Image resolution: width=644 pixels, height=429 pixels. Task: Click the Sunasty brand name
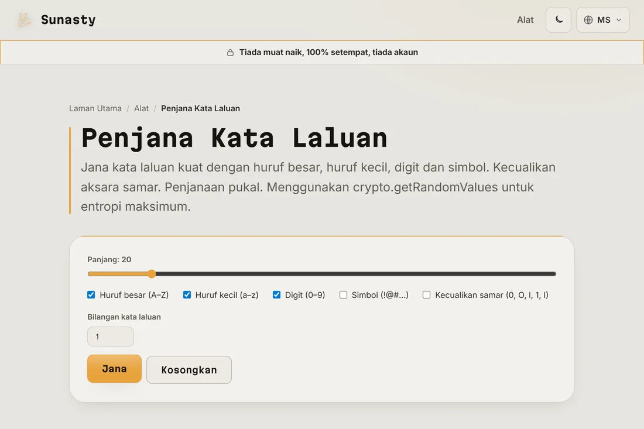(68, 20)
